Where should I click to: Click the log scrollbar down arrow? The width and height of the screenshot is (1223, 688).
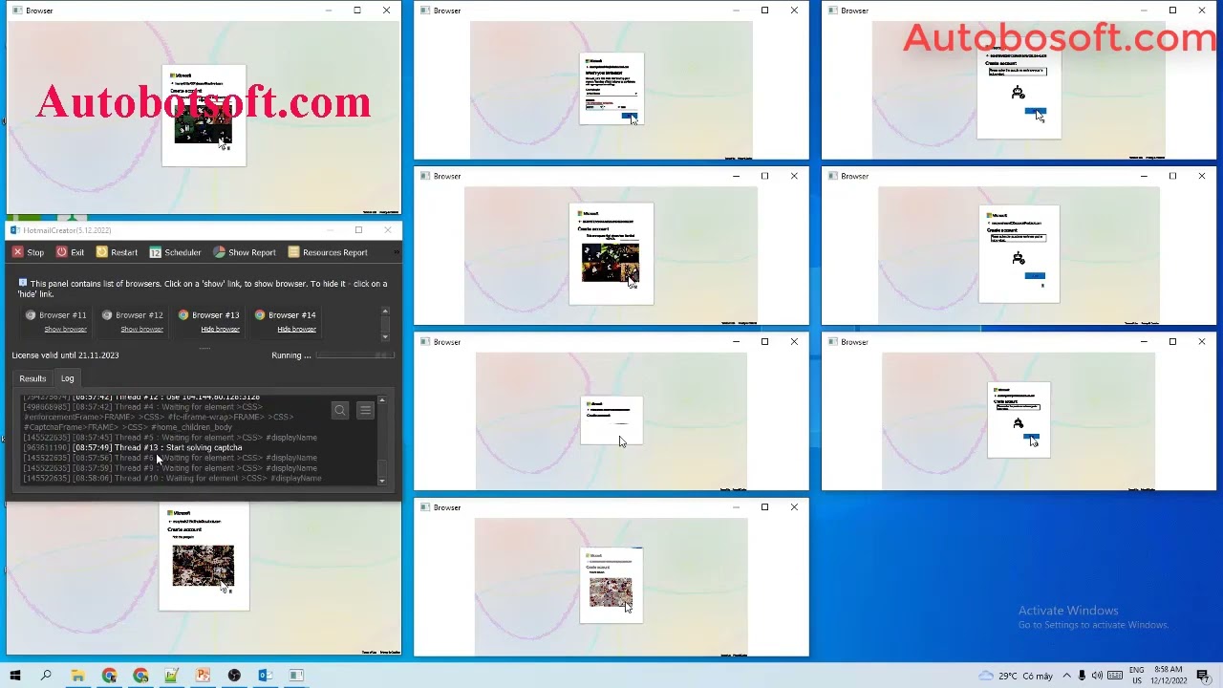click(382, 481)
